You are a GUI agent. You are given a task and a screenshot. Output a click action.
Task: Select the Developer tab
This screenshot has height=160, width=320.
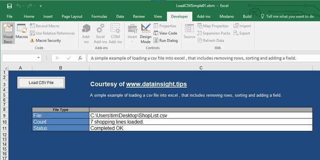pyautogui.click(x=179, y=16)
